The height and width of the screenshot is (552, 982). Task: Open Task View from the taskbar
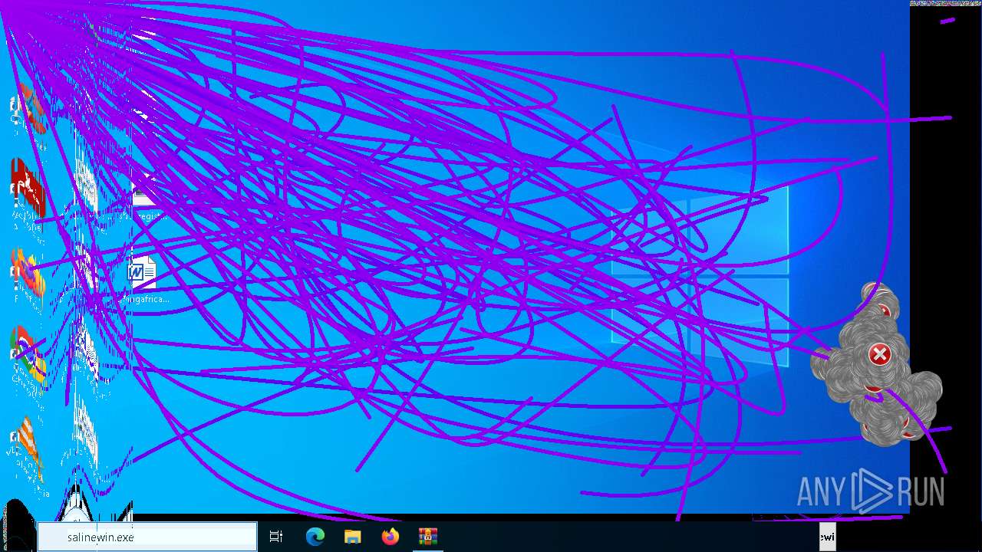pyautogui.click(x=276, y=537)
